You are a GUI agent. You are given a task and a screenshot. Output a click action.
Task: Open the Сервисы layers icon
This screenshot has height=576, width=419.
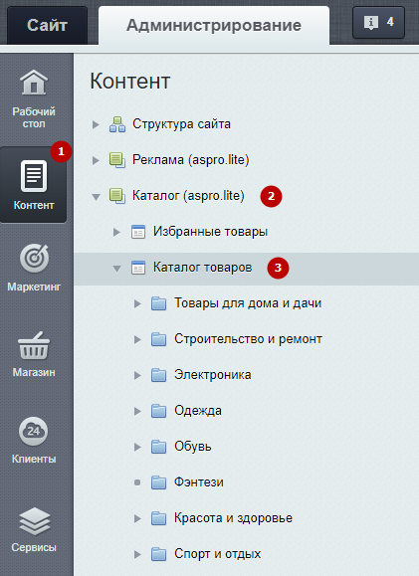tap(34, 521)
